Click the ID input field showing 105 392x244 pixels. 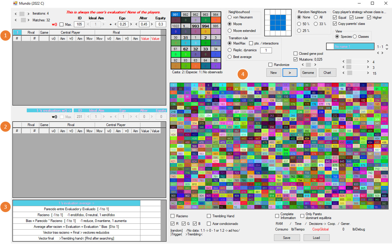(x=79, y=24)
